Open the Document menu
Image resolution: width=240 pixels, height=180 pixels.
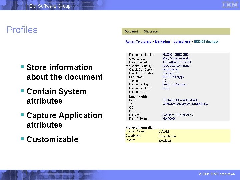tap(131, 32)
